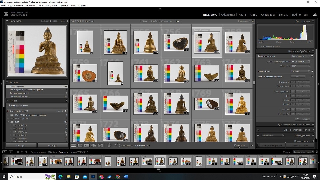Click the Lightroom Classic Lrc logo
Viewport: 320px width, 180px height.
point(6,14)
